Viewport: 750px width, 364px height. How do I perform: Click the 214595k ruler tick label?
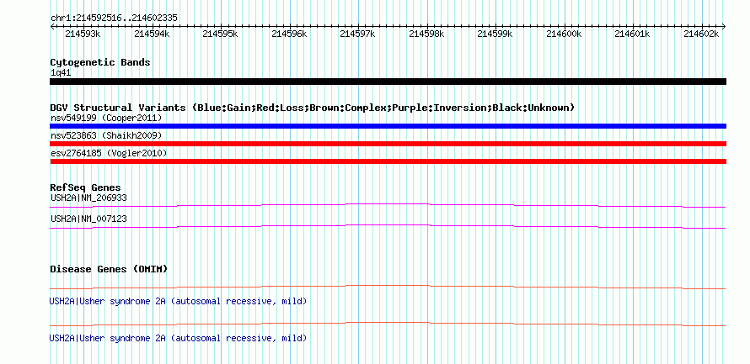[220, 34]
